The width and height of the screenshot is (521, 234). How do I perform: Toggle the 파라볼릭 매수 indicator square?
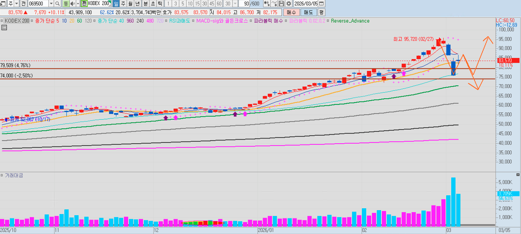(251, 21)
